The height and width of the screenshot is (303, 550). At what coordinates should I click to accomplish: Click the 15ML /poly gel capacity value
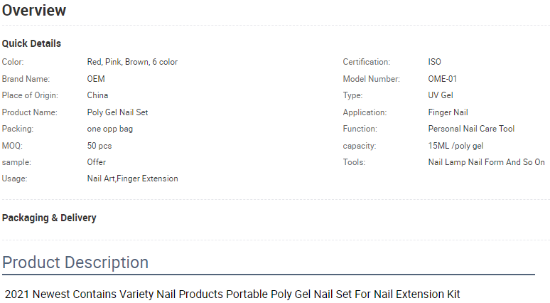(455, 146)
